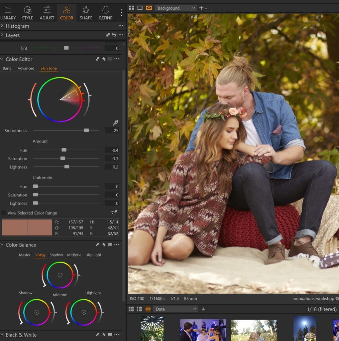Switch to Shadow color balance tab
The image size is (339, 341).
[56, 255]
